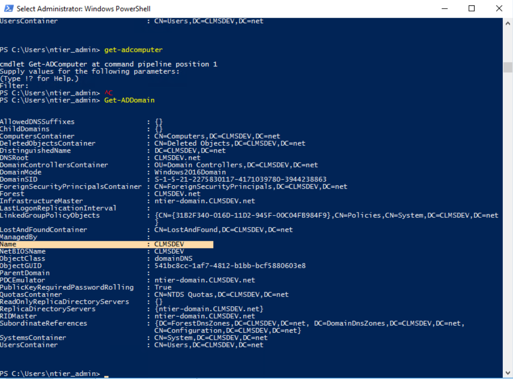Viewport: 513px width, 379px height.
Task: Click the vertical scrollbar thumb
Action: point(508,67)
